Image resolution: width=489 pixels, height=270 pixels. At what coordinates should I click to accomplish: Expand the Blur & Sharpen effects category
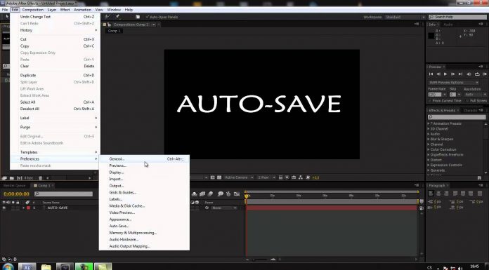coord(429,139)
